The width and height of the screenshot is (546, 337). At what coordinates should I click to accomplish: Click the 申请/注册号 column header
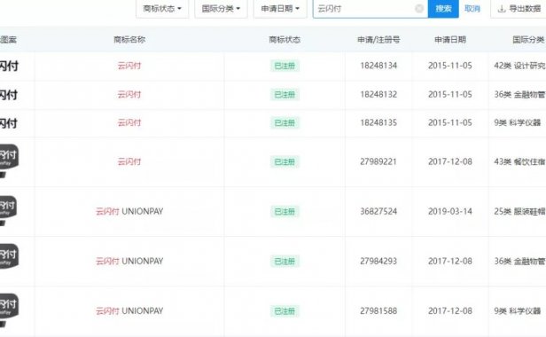pyautogui.click(x=378, y=39)
